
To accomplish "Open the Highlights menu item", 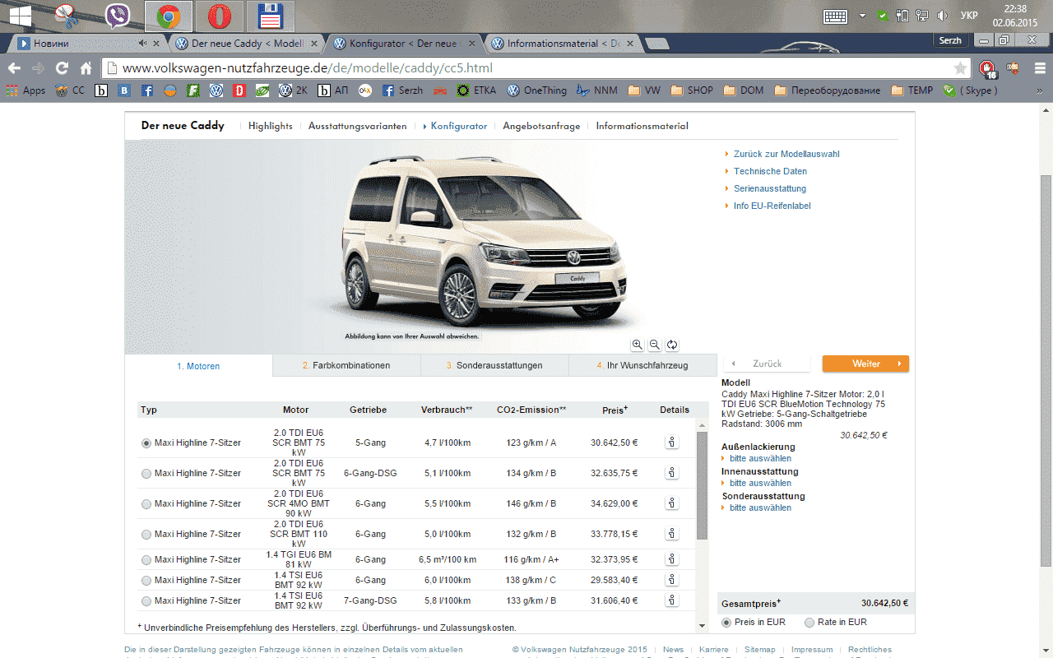I will (x=270, y=126).
